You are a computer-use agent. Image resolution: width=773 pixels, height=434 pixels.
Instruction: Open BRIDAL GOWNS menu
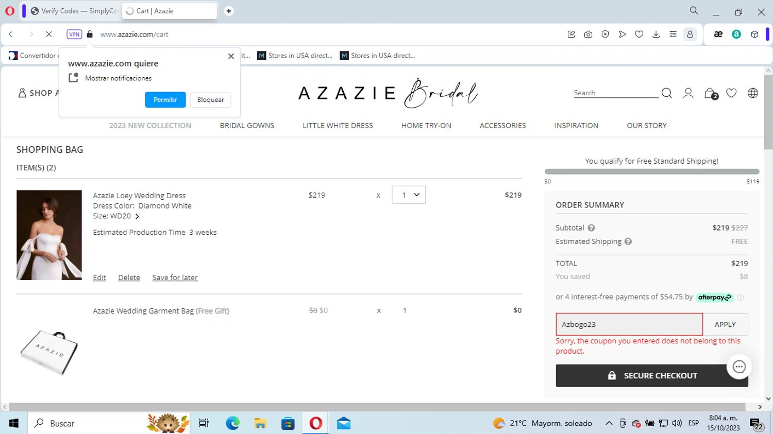247,126
